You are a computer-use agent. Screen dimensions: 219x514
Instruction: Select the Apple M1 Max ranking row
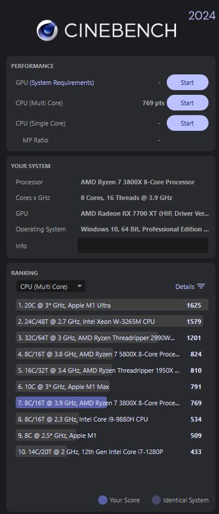[112, 387]
